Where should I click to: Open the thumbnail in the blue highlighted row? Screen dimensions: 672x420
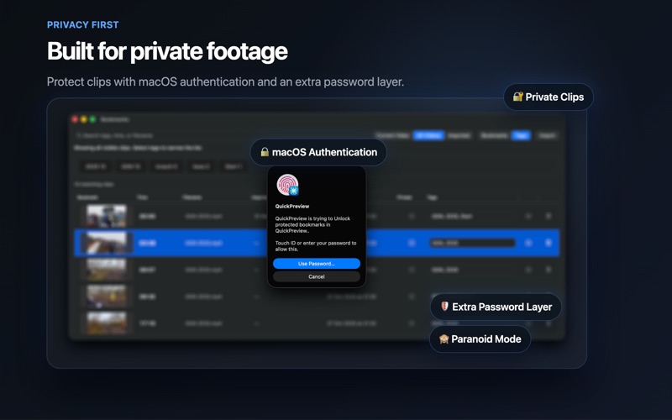point(107,243)
